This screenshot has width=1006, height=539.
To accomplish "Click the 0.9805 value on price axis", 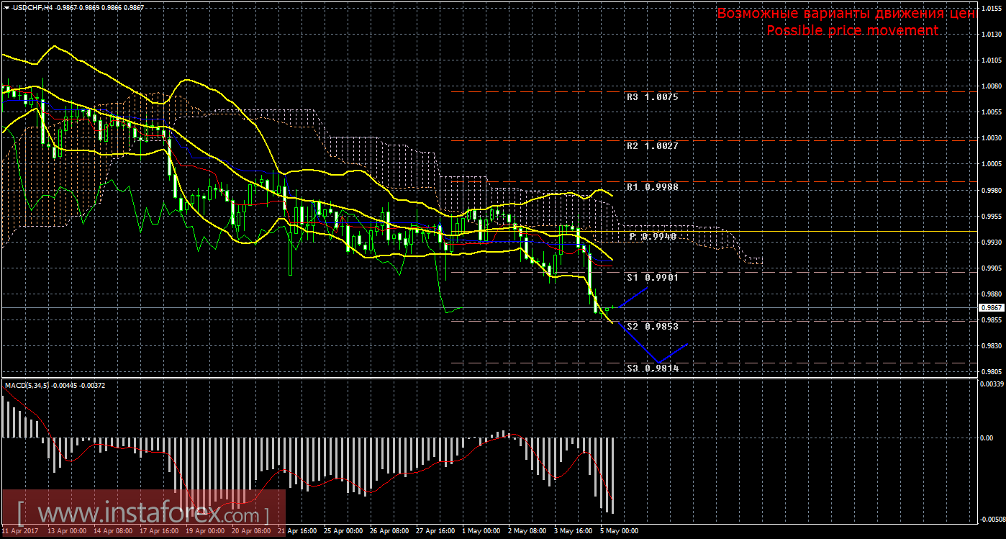I will 990,371.
